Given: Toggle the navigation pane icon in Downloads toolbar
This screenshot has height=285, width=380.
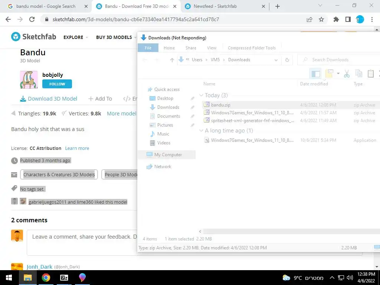Looking at the screenshot, I should [x=315, y=74].
